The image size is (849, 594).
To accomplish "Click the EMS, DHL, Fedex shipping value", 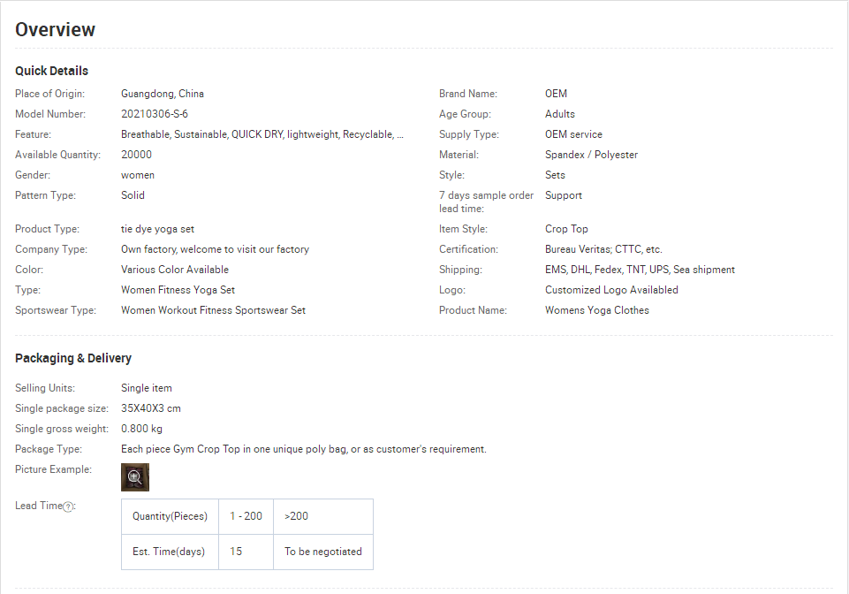I will tap(640, 270).
